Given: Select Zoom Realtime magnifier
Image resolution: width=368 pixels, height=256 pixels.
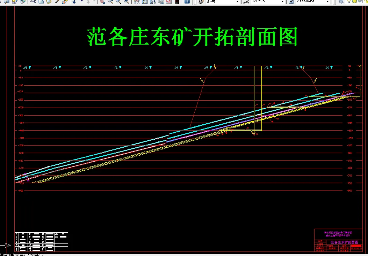Looking at the screenshot, I should click(x=110, y=2).
